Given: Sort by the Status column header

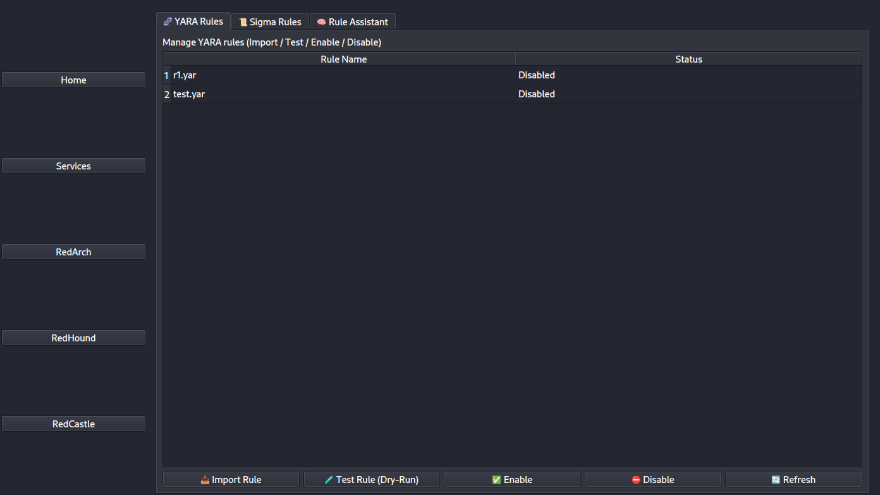Looking at the screenshot, I should tap(688, 59).
